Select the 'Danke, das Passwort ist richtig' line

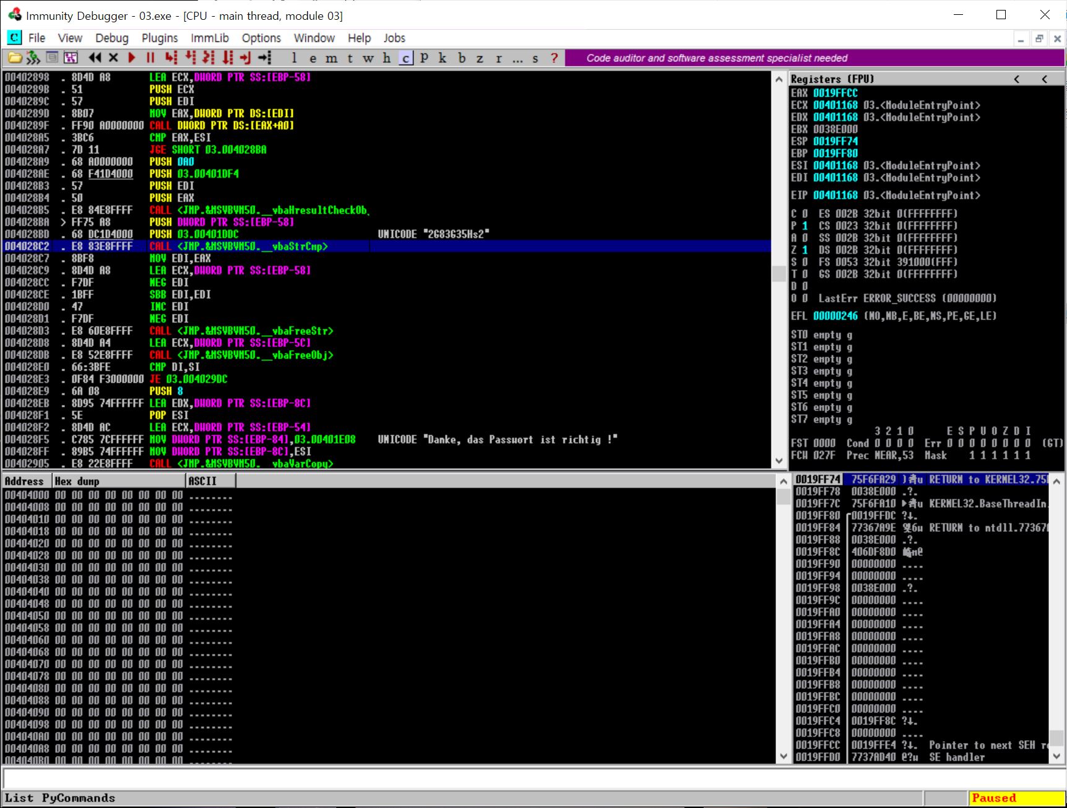click(387, 440)
